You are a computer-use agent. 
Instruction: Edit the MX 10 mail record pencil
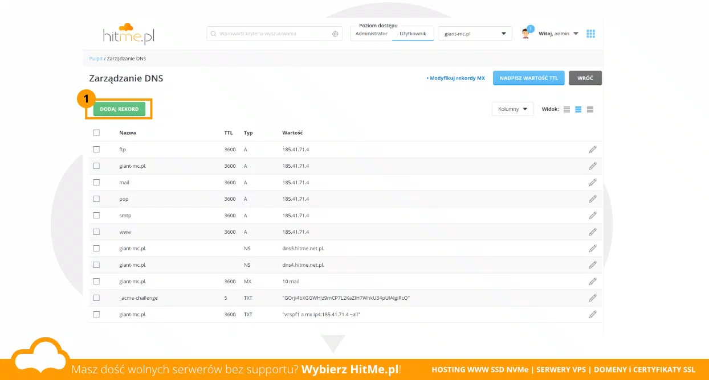[593, 282]
